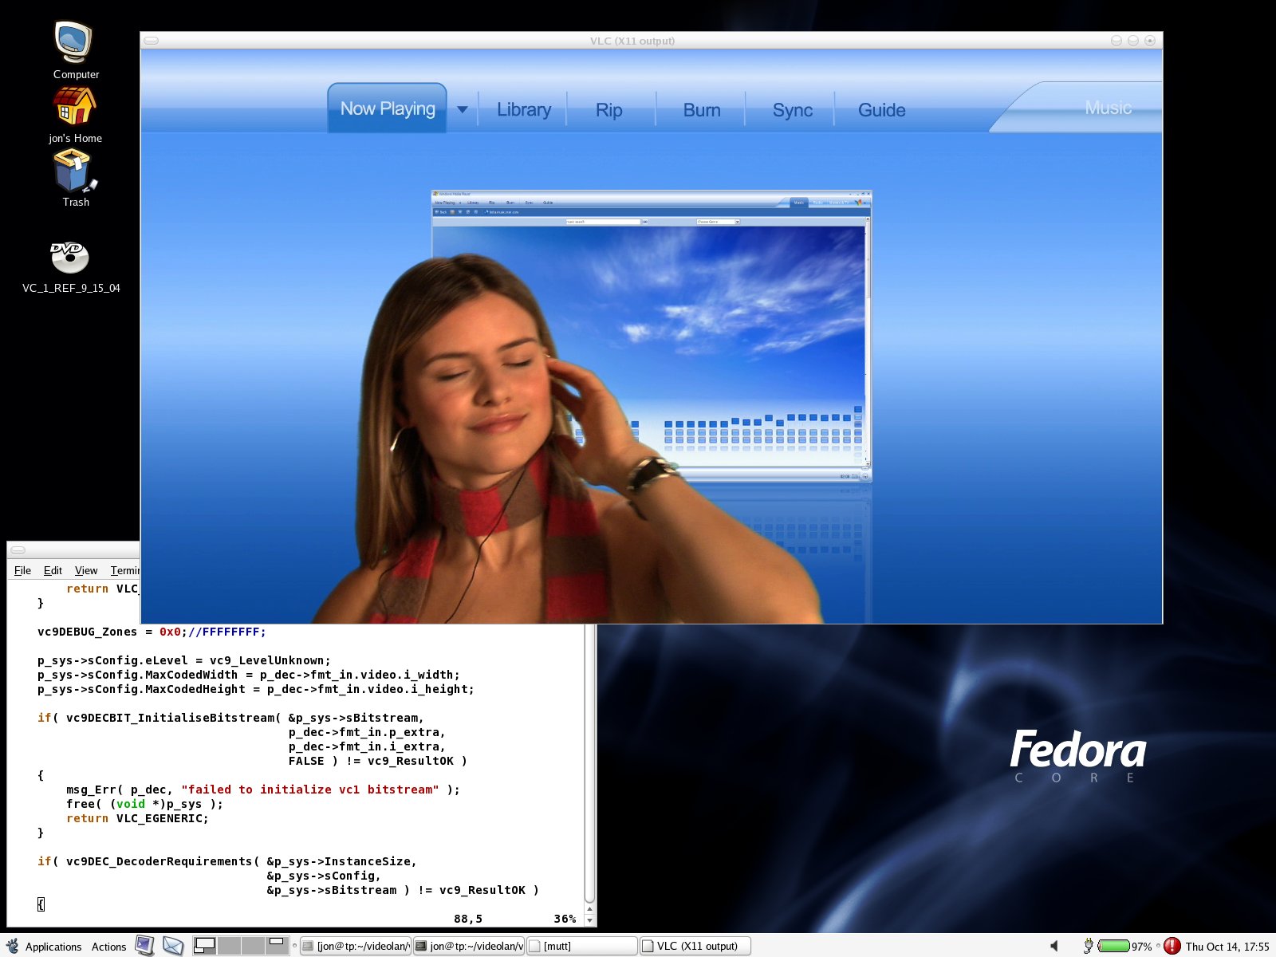Click the terminal's scroll-down arrow
The width and height of the screenshot is (1276, 957).
click(x=590, y=920)
